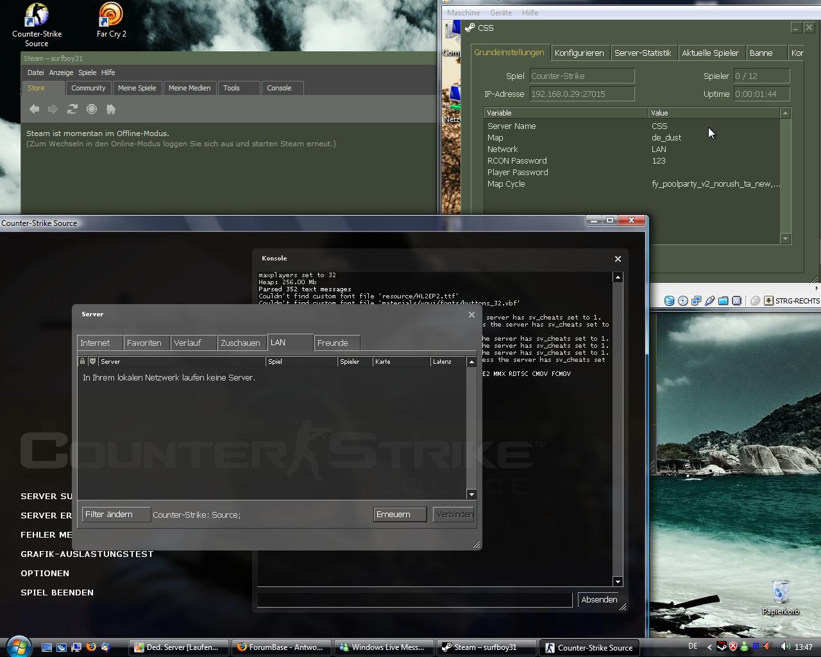Open the Banne tab in CSS server
Screen dimensions: 821x657
point(766,53)
